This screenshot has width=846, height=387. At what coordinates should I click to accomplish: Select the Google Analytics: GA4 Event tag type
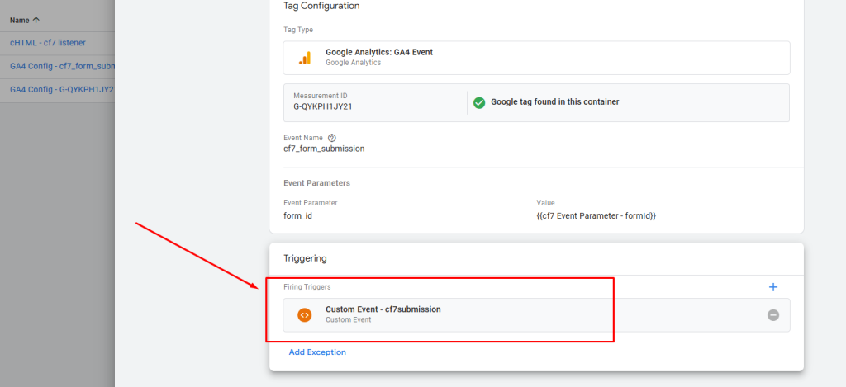(x=536, y=58)
